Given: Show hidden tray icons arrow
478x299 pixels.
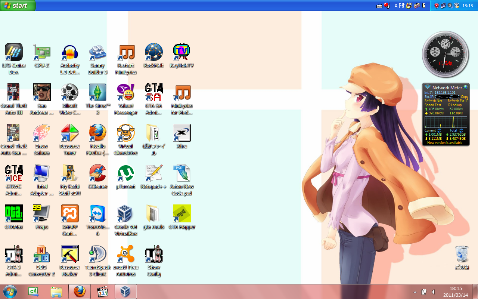Looking at the screenshot, I should click(x=415, y=292).
